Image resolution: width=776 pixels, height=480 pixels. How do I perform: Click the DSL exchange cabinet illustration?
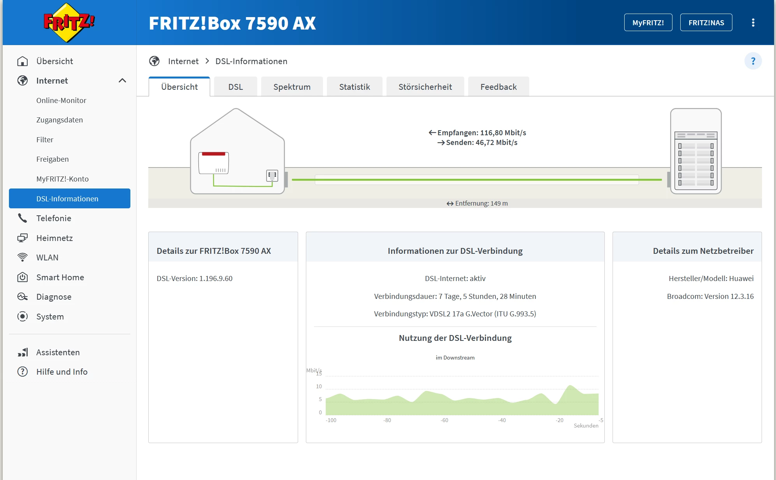pos(696,152)
